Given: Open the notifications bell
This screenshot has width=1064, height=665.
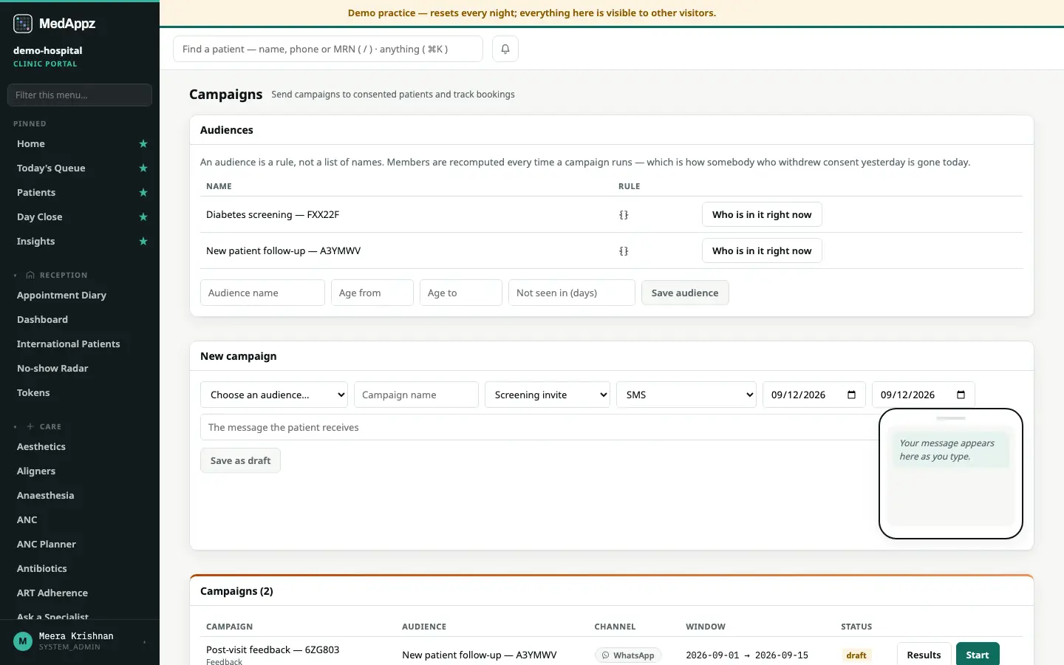Looking at the screenshot, I should click(505, 49).
